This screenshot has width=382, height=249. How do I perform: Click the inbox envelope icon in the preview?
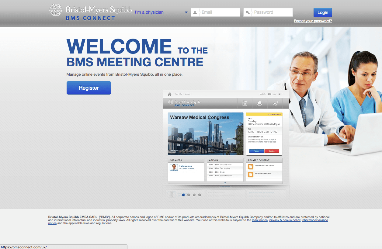click(259, 103)
